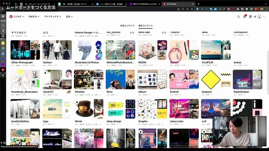This screenshot has height=151, width=269.
Task: Click the zoom magnifier icon in address bar
Action: point(183,9)
